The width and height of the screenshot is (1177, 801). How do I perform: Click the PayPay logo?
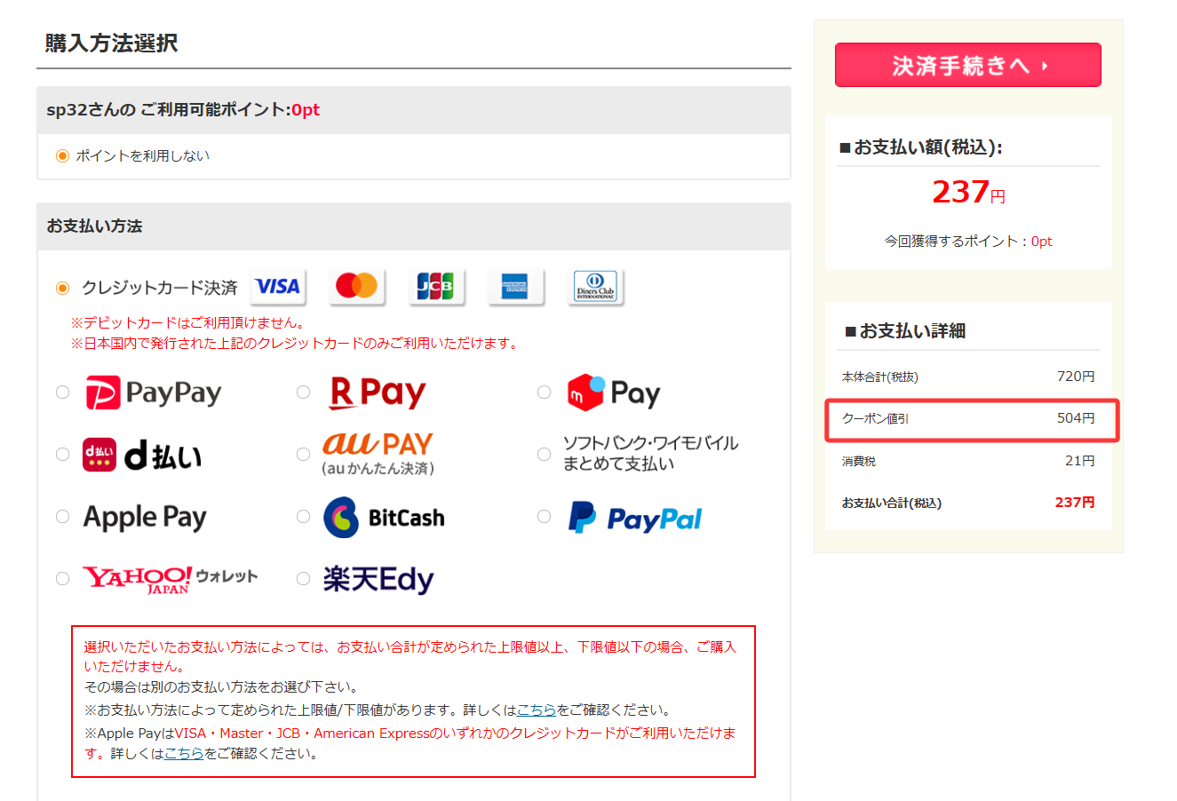(x=153, y=393)
